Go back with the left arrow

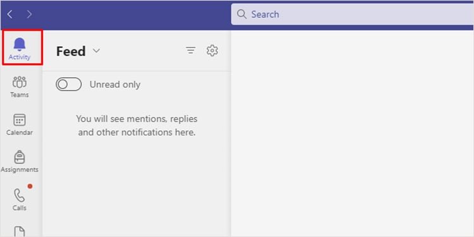pos(10,14)
